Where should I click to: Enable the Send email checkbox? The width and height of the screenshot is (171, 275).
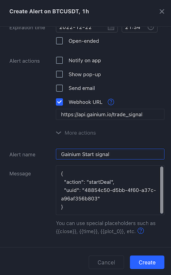click(59, 88)
